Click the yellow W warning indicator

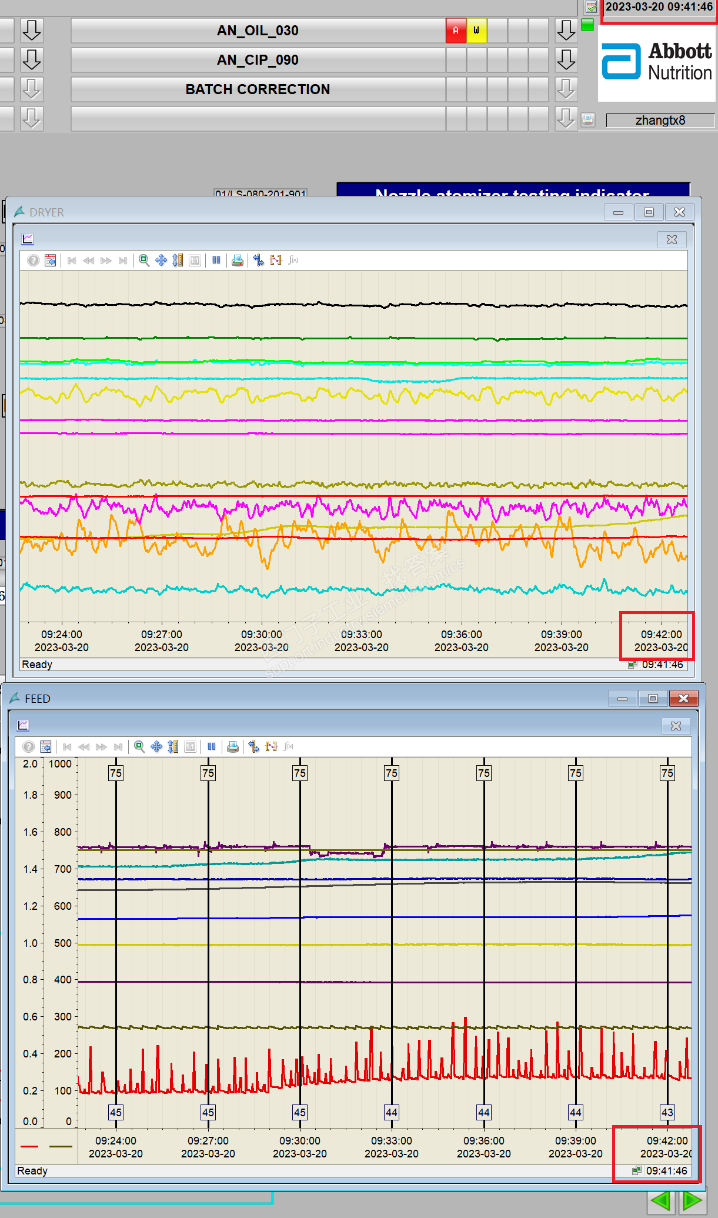(x=476, y=31)
